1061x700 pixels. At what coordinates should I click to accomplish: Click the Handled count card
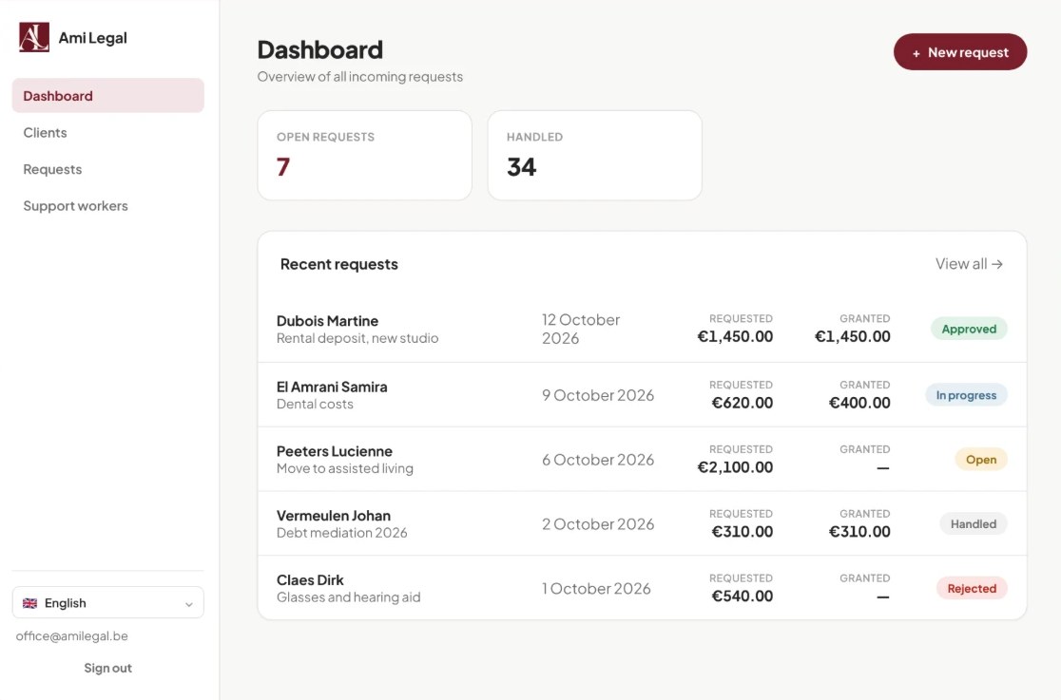point(595,156)
